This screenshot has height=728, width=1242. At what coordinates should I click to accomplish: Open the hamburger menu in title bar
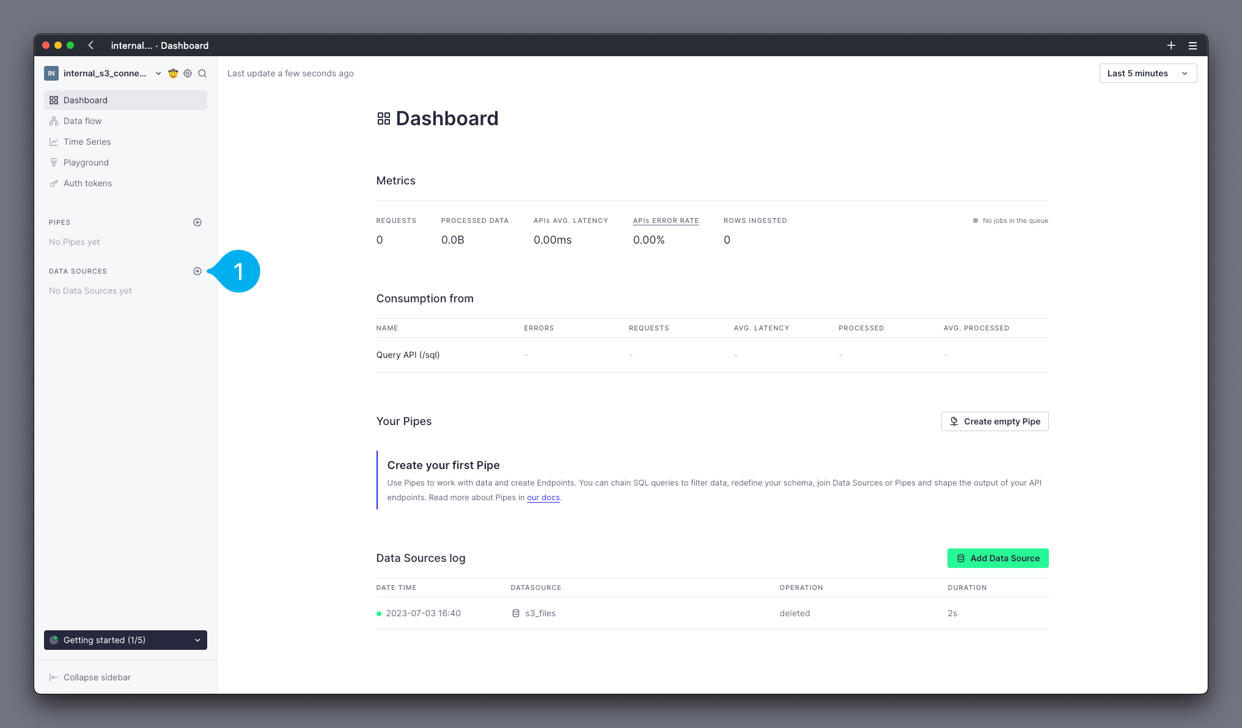click(x=1192, y=45)
